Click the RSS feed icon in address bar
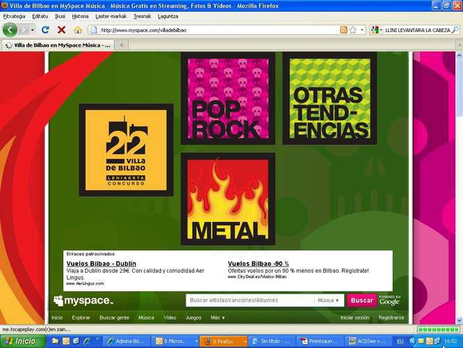 click(343, 30)
